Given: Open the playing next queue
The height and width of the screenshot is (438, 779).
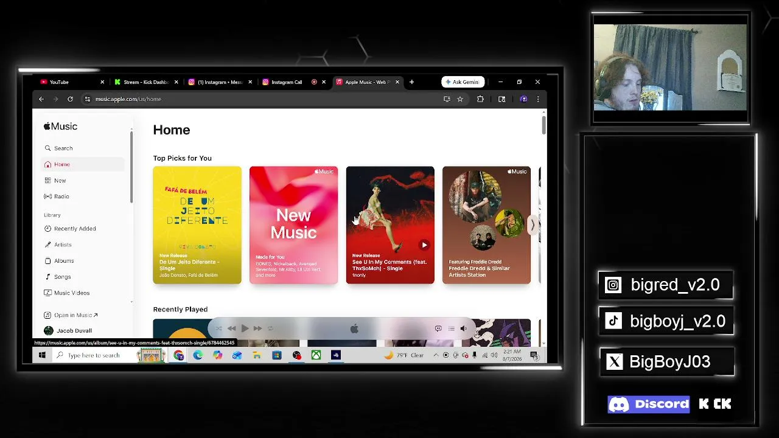Looking at the screenshot, I should [451, 328].
